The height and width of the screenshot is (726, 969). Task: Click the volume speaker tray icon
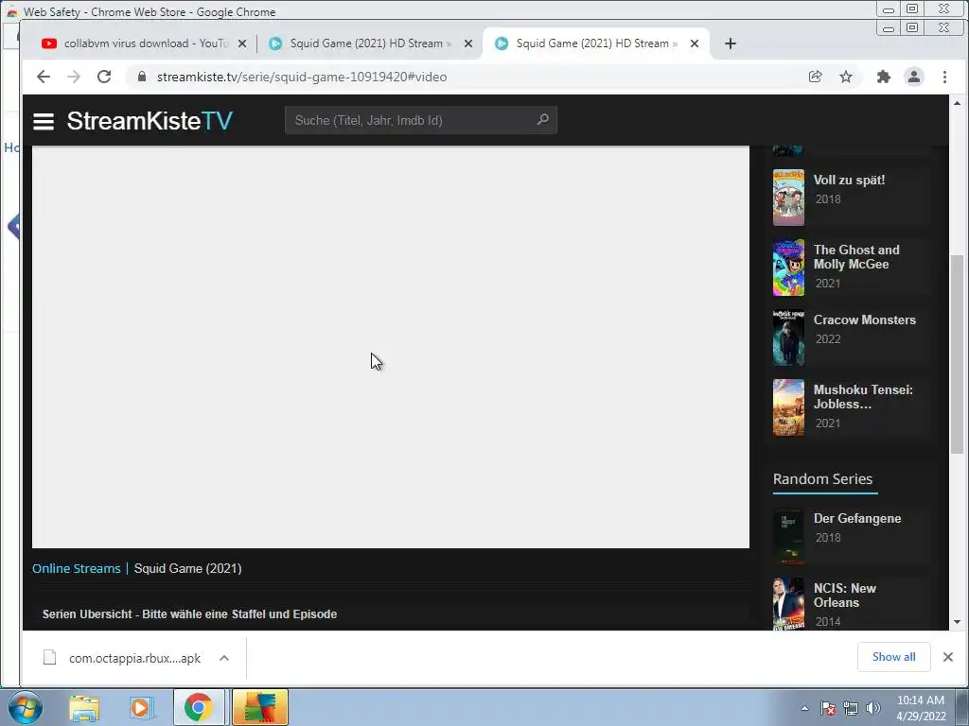tap(872, 708)
